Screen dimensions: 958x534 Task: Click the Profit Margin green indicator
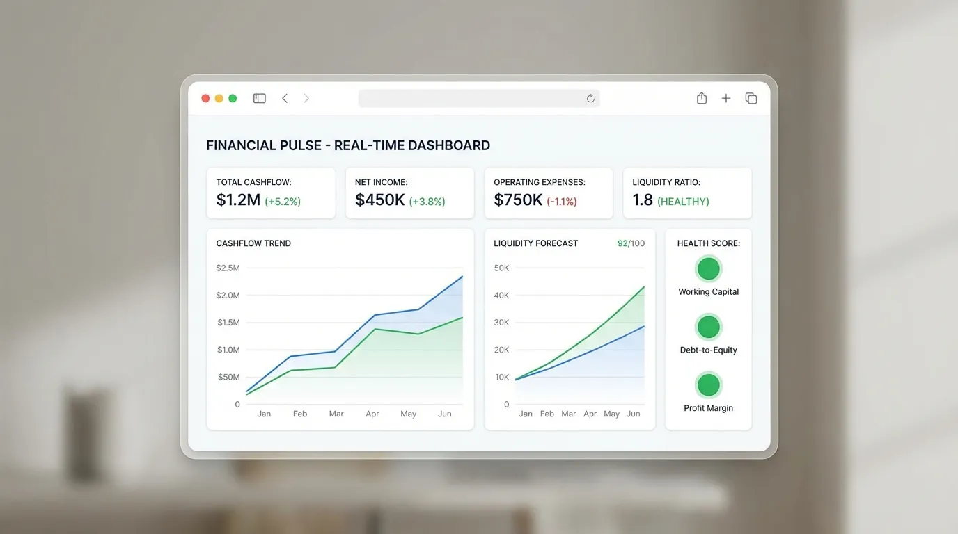(708, 385)
